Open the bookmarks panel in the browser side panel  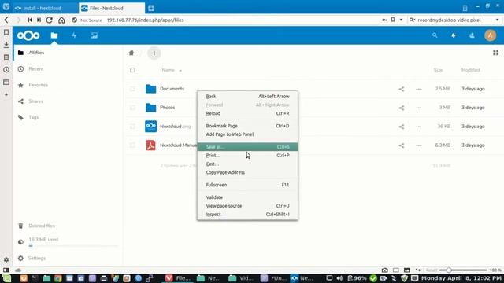[6, 32]
